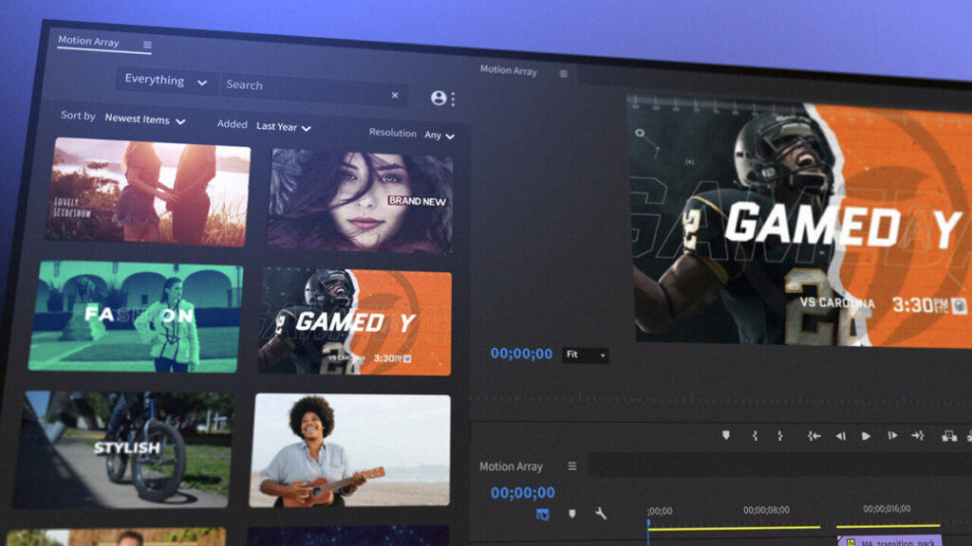Screen dimensions: 972x546
Task: Open the Motion Array panel hamburger menu
Action: (149, 43)
